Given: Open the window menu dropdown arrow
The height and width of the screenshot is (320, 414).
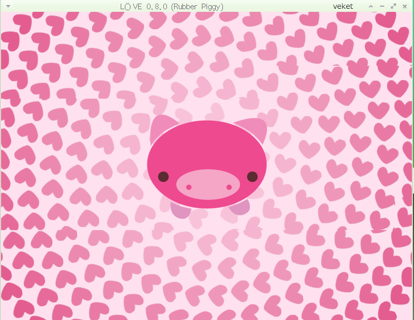Looking at the screenshot, I should click(8, 6).
